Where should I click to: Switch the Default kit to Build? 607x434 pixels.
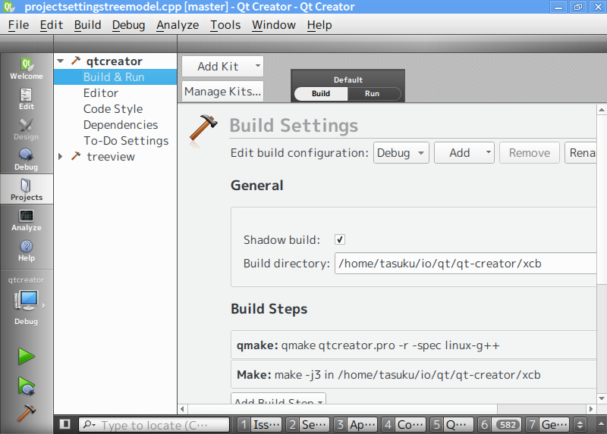pyautogui.click(x=321, y=93)
